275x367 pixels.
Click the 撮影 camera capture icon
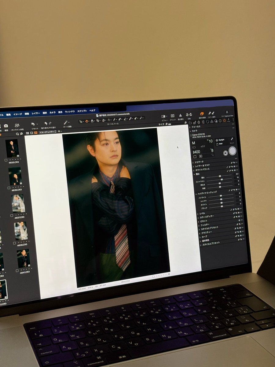pyautogui.click(x=6, y=126)
